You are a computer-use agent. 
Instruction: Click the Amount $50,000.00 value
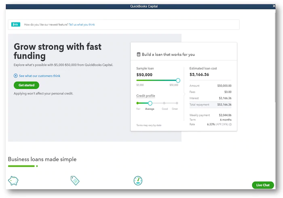point(224,86)
